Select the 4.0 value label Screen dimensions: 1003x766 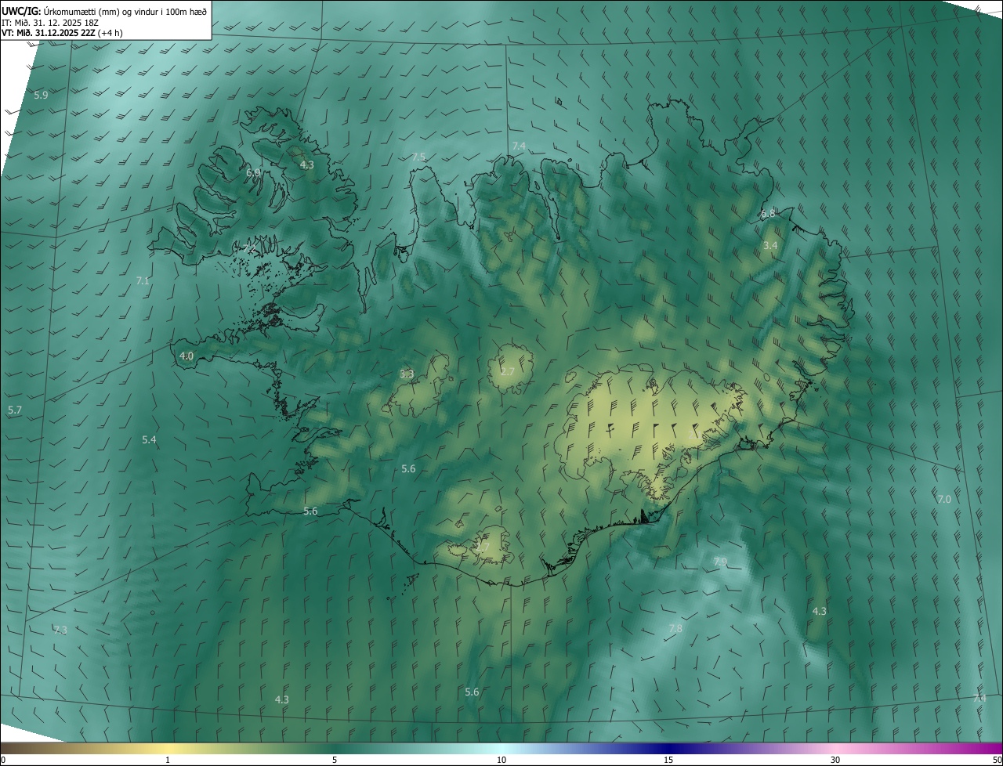click(186, 356)
